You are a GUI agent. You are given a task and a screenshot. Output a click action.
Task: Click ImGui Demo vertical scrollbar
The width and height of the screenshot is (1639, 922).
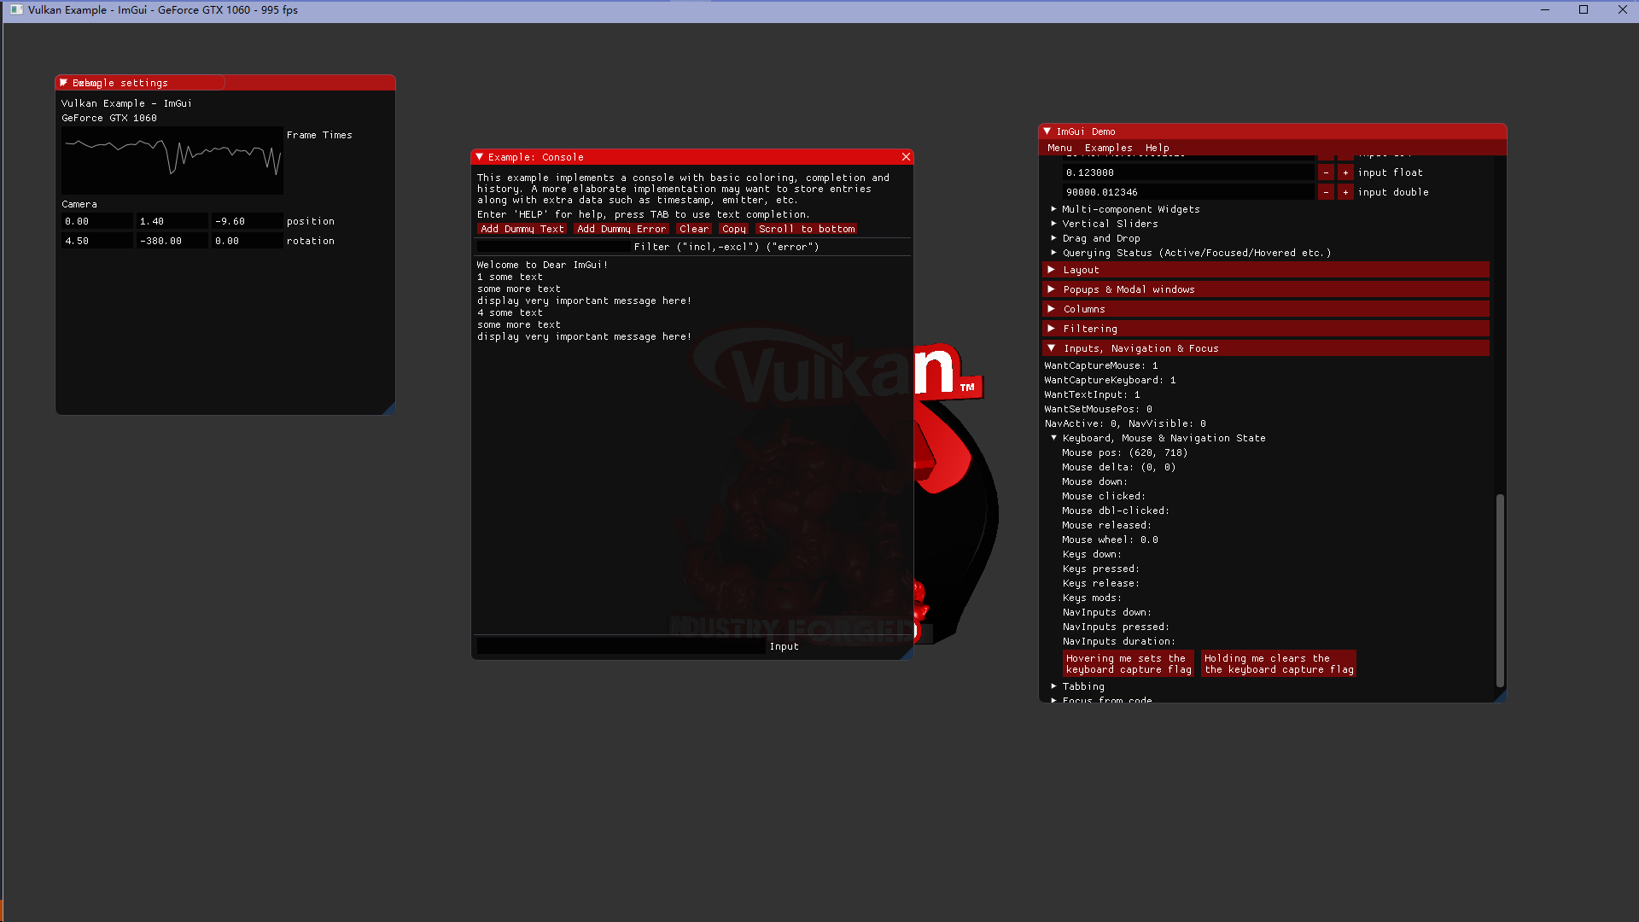click(1500, 590)
